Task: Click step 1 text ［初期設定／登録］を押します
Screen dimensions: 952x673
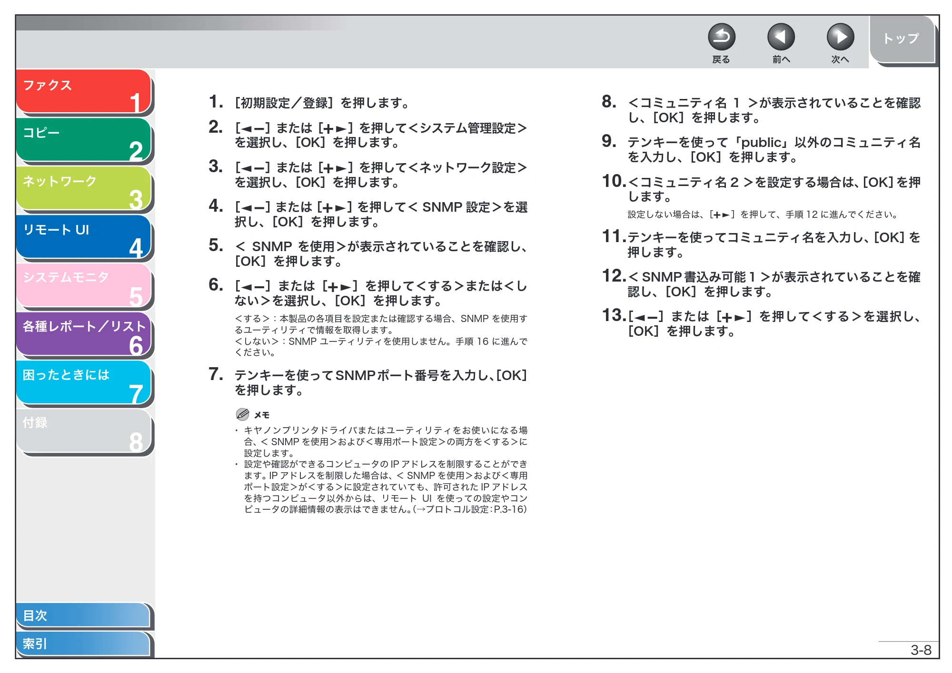Action: (x=323, y=103)
